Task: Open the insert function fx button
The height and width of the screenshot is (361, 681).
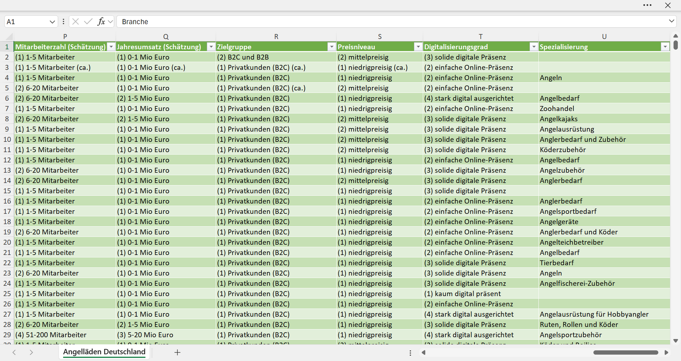Action: coord(101,22)
